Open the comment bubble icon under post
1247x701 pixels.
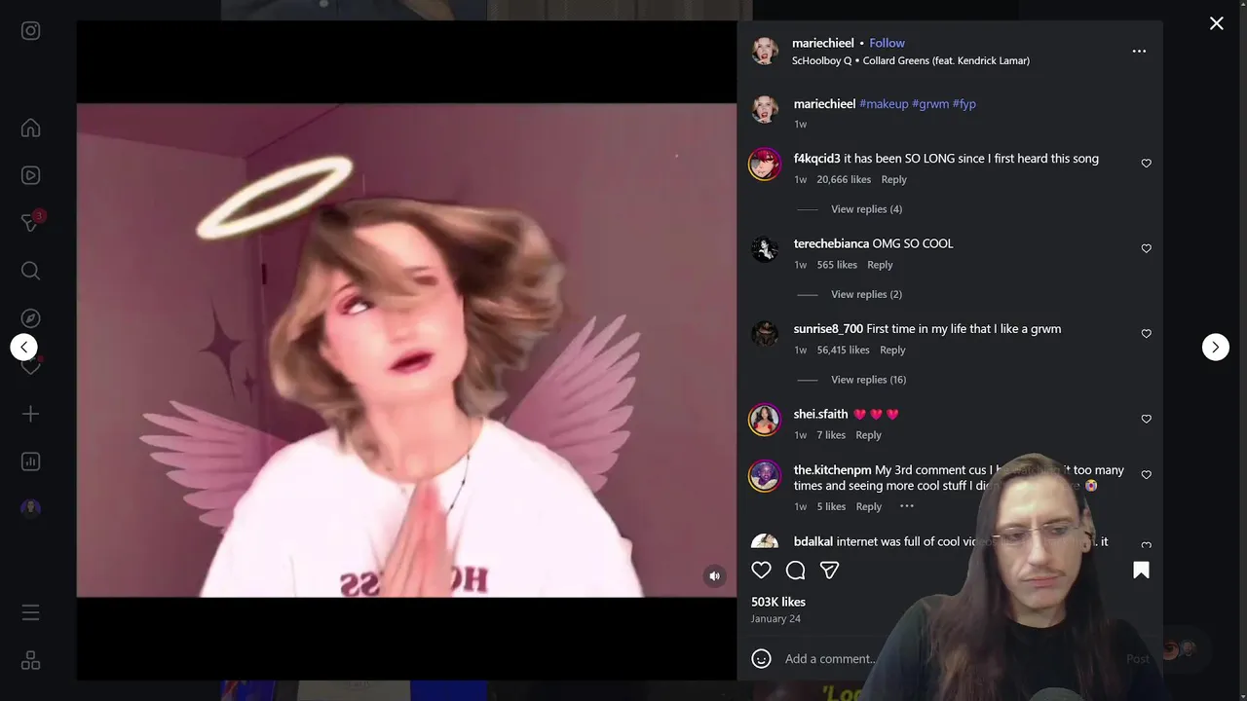pos(795,571)
